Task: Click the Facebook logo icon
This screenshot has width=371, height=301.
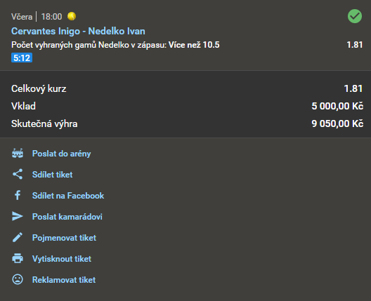Action: [18, 195]
